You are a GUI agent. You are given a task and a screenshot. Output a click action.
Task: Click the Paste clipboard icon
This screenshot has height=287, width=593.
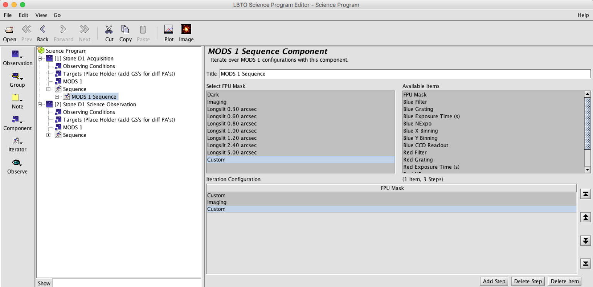pyautogui.click(x=143, y=30)
